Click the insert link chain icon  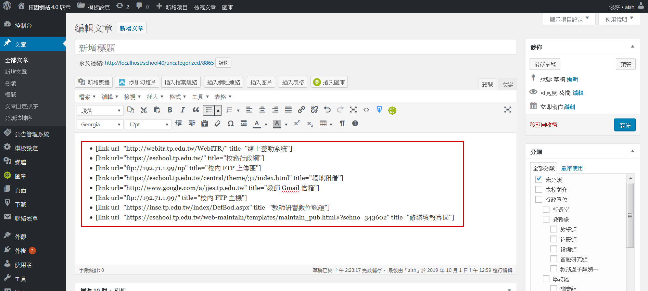coord(301,110)
